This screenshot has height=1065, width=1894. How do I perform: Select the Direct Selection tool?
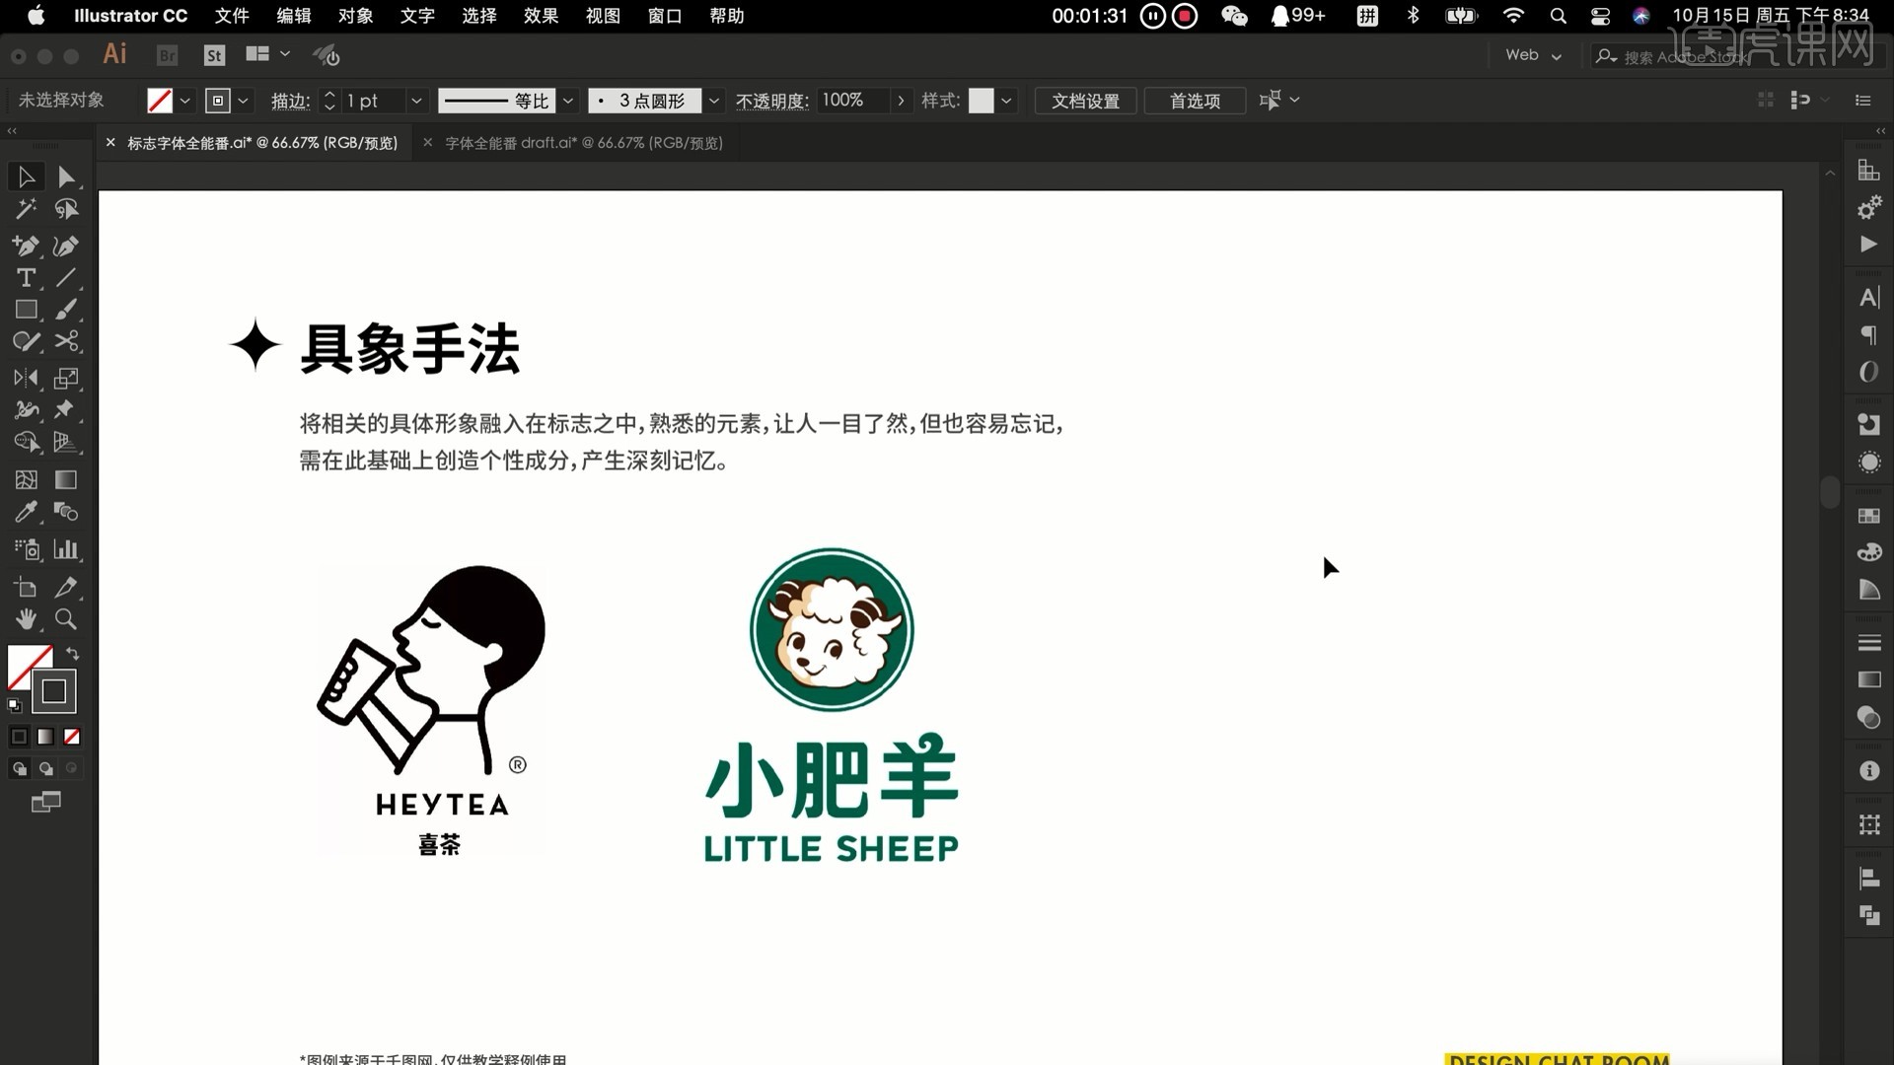(x=66, y=177)
